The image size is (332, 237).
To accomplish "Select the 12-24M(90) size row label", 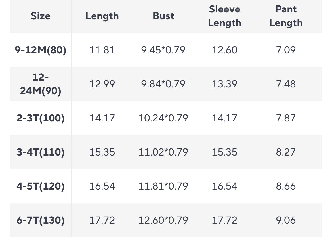I will (x=41, y=84).
